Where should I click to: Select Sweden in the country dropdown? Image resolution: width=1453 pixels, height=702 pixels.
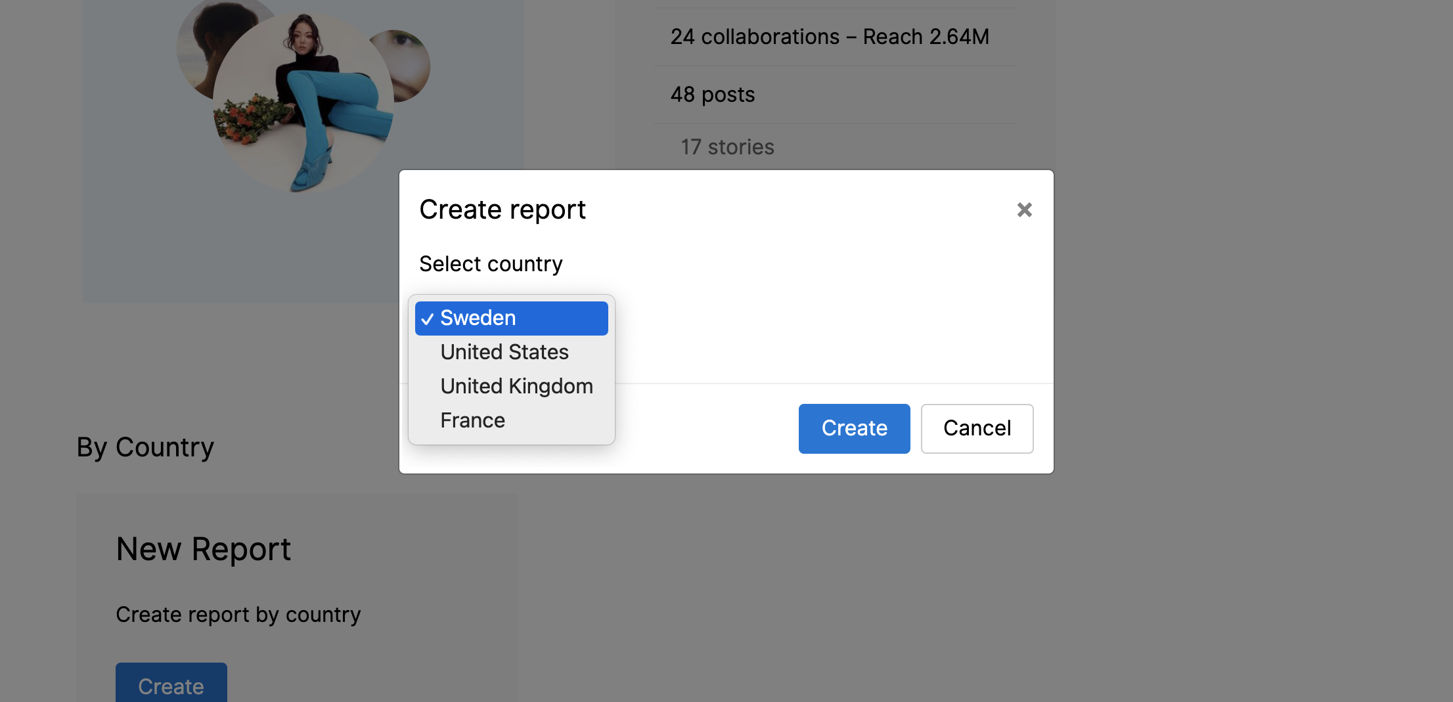(511, 318)
